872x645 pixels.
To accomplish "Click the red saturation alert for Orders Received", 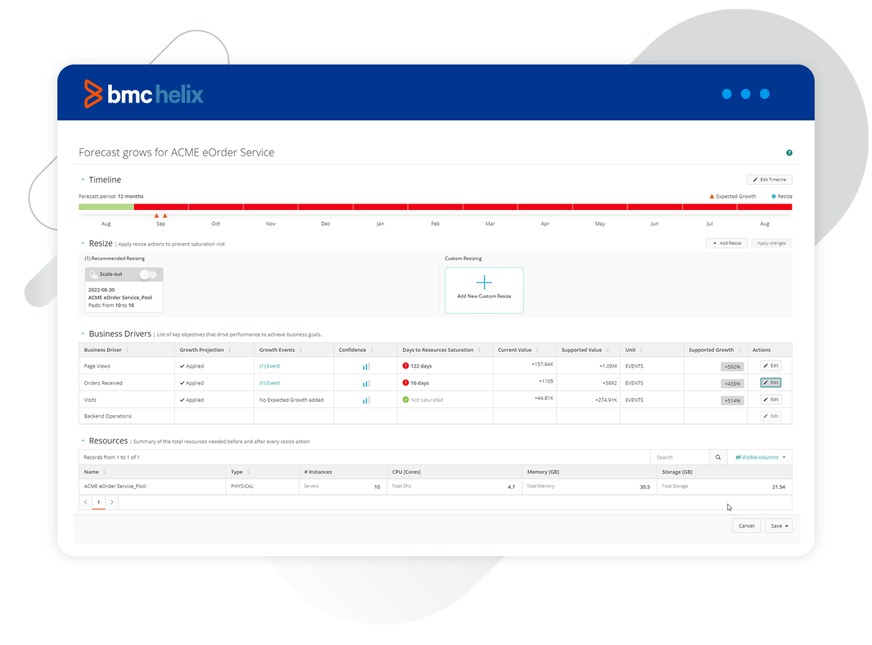I will point(406,383).
